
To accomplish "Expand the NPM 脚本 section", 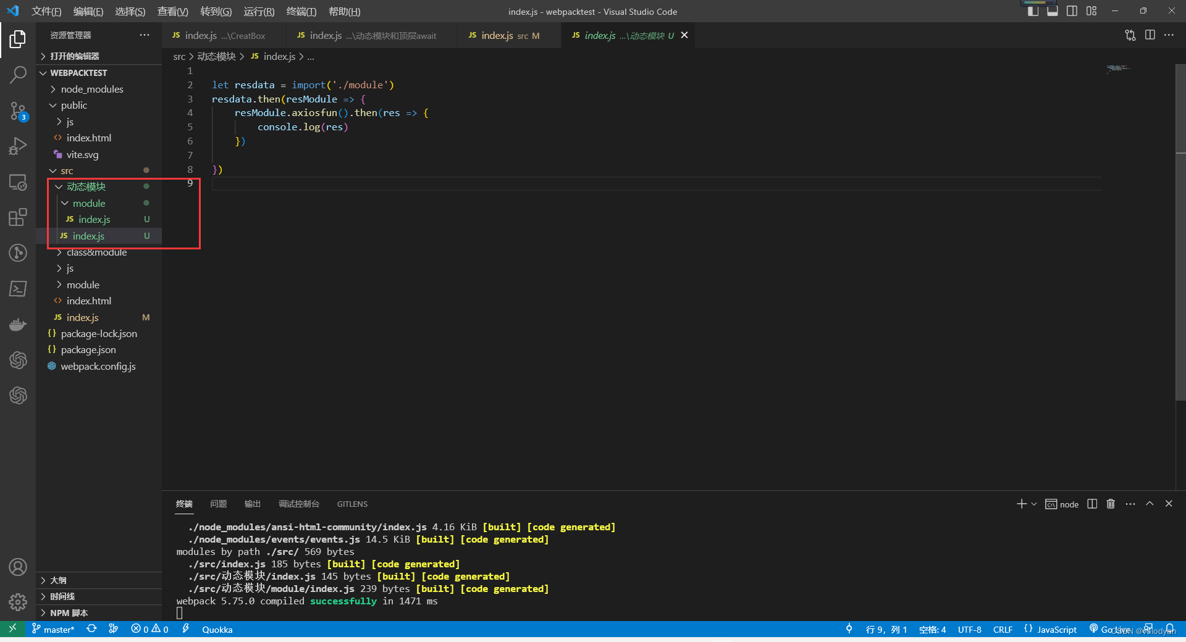I will 69,613.
